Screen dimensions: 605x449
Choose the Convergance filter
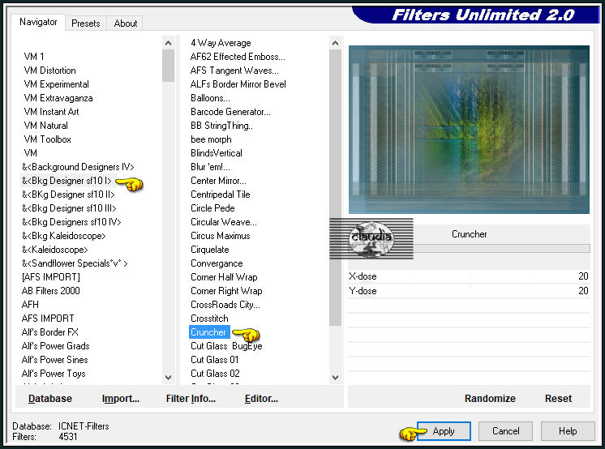tap(217, 263)
